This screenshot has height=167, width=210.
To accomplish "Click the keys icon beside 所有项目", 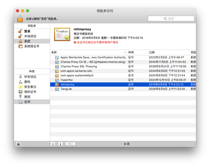I will point(21,77).
